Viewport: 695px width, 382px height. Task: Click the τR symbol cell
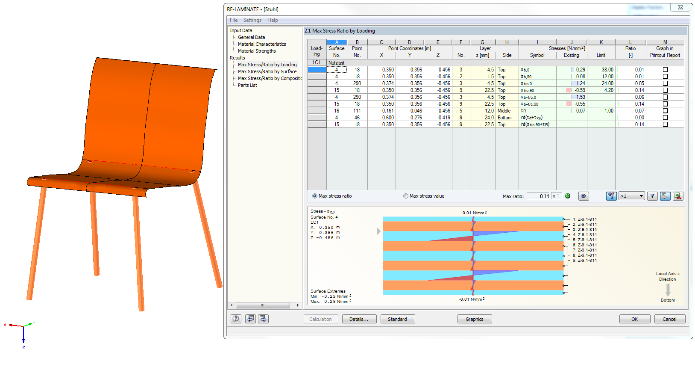[537, 111]
